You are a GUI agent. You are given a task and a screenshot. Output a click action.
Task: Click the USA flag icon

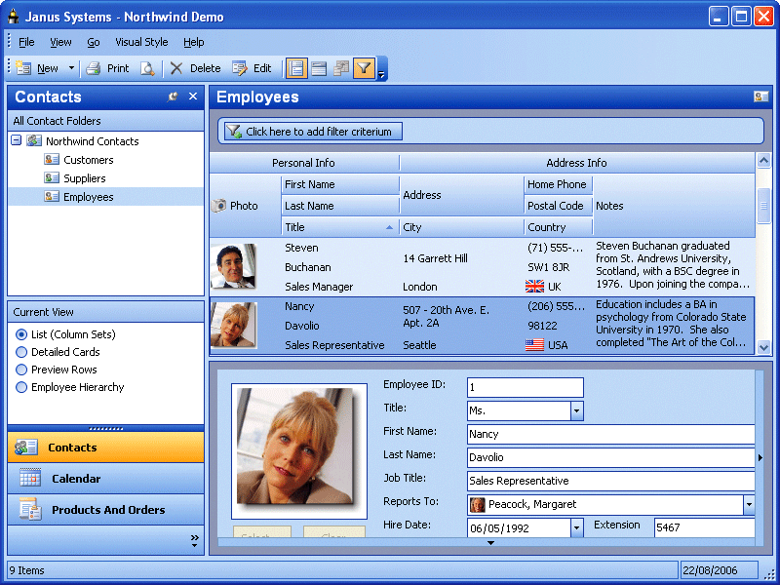[x=534, y=345]
